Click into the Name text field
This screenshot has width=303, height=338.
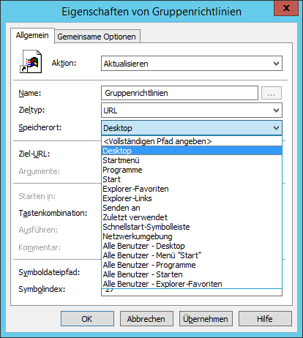tap(179, 93)
